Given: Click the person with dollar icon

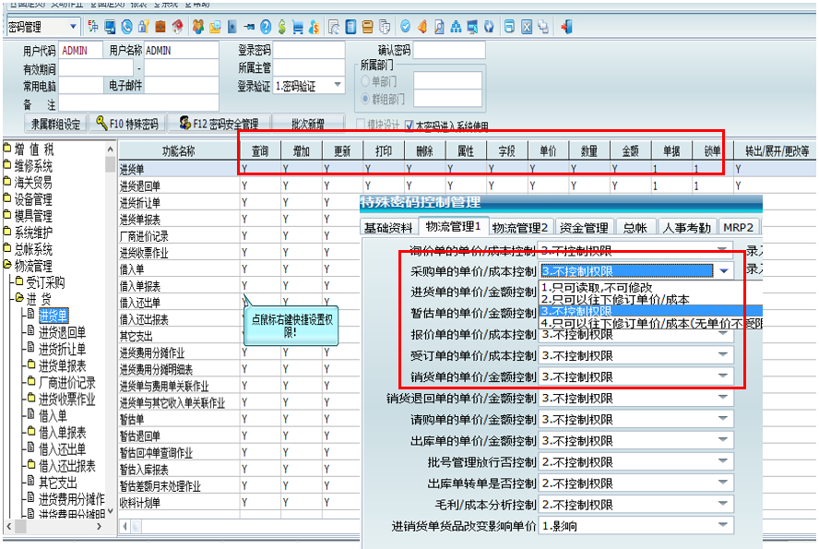Looking at the screenshot, I should (x=314, y=26).
